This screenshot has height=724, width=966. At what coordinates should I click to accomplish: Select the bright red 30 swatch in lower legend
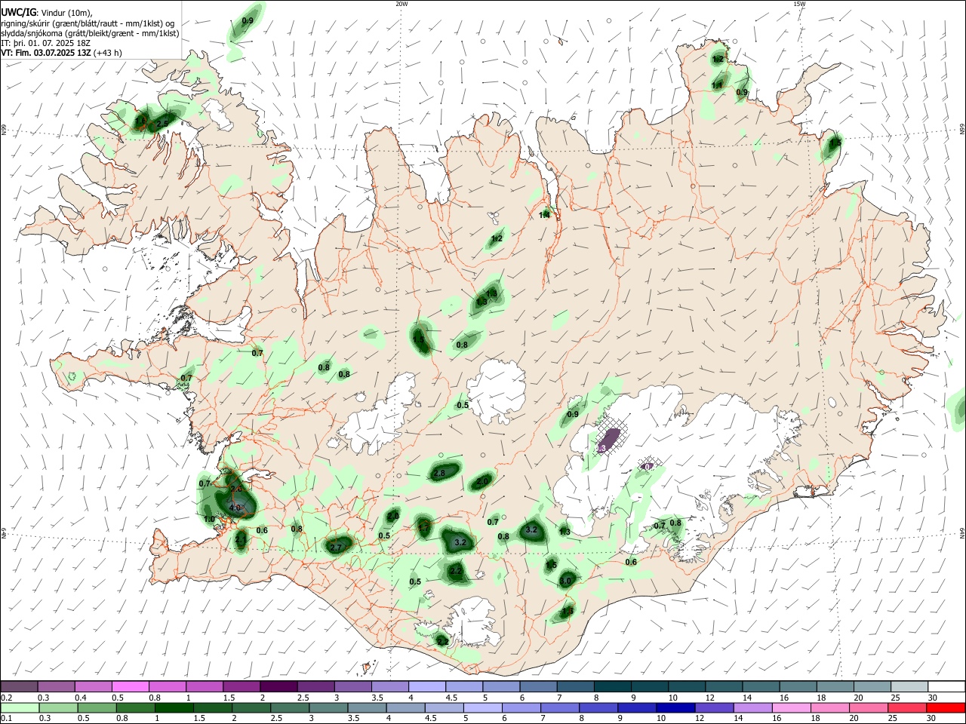pyautogui.click(x=947, y=707)
